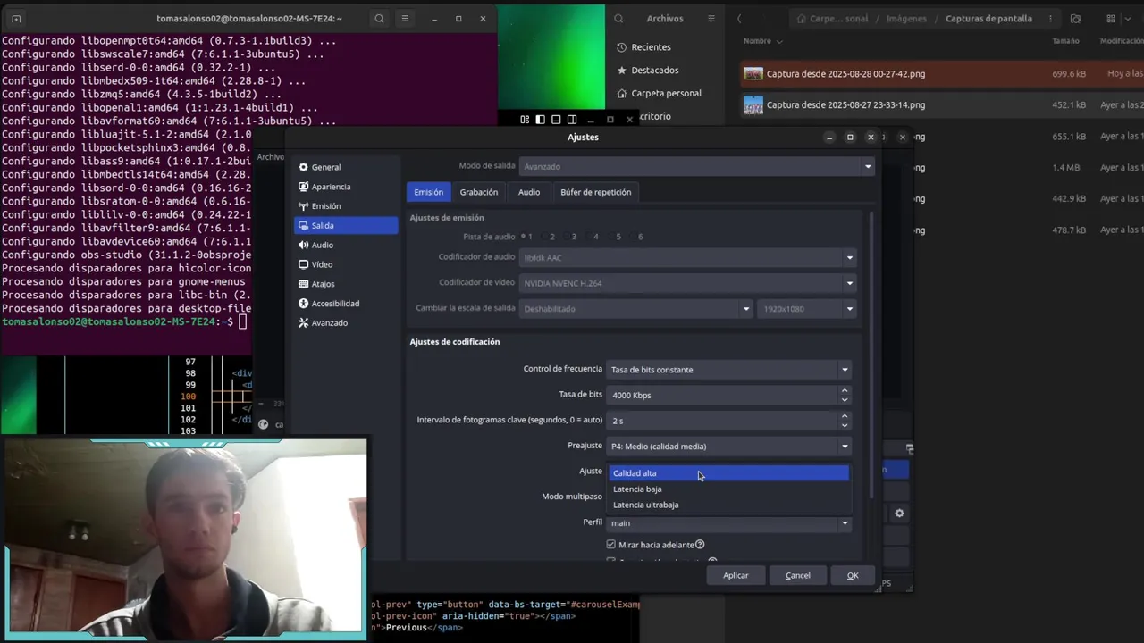
Task: Sort files by the Nombre column header
Action: coord(762,41)
